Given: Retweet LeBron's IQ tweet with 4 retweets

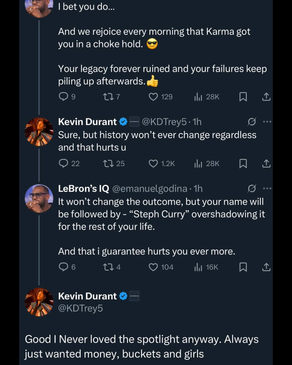Looking at the screenshot, I should (x=107, y=266).
